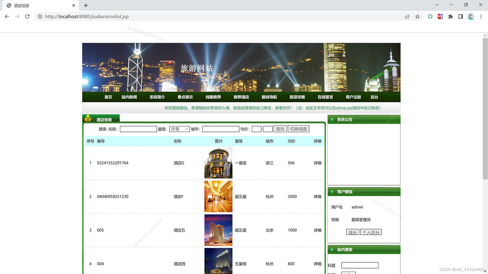
Task: Focus the 名称 search input field
Action: coord(138,129)
